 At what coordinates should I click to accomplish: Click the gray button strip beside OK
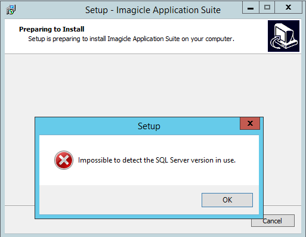(x=120, y=200)
